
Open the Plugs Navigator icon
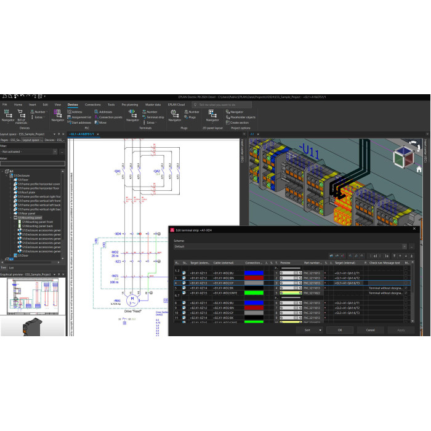coord(174,115)
